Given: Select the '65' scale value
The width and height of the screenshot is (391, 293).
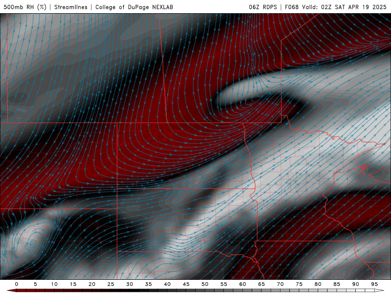Looking at the screenshot, I should point(261,284).
